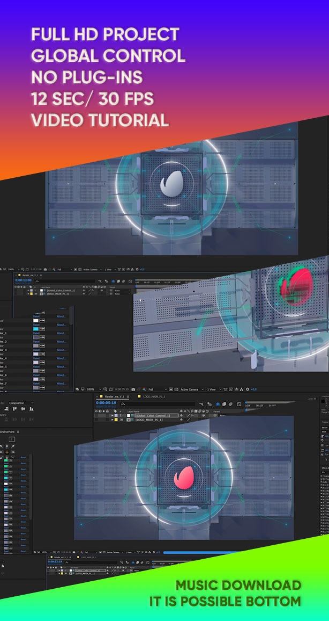The image size is (329, 621).
Task: Click scrollbar of upper effect controls panel
Action: tap(71, 317)
